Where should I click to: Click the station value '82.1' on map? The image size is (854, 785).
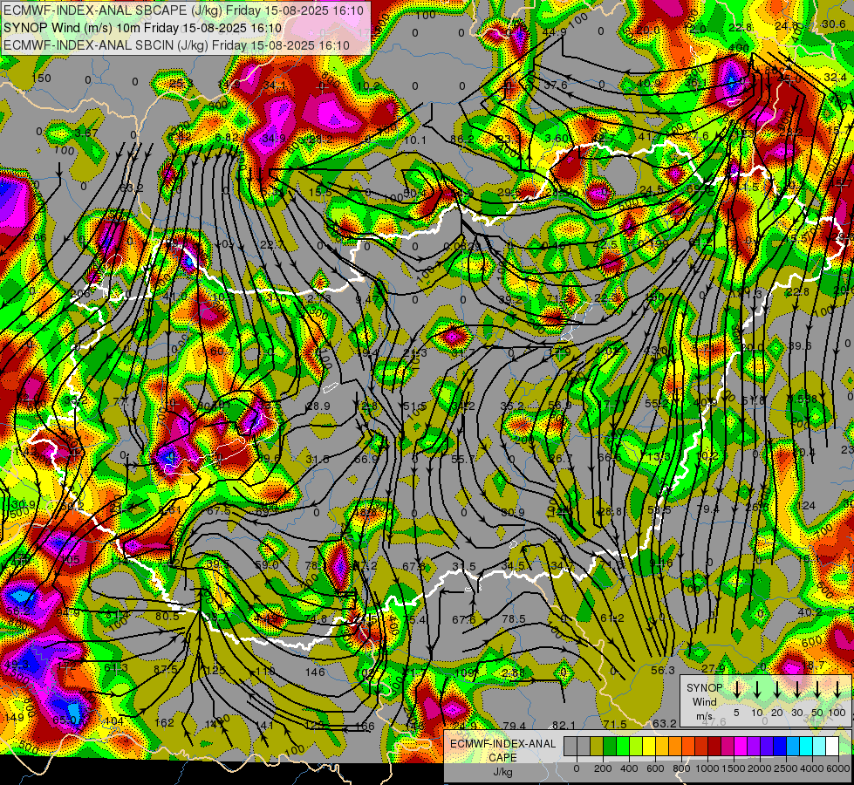pos(564,725)
